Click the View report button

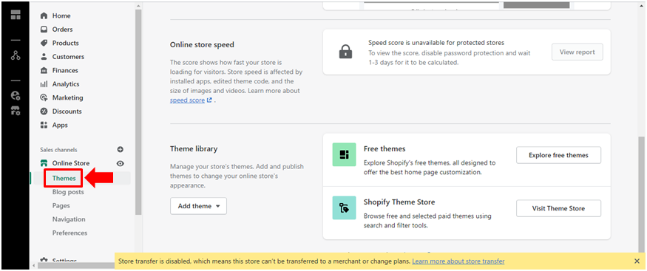pos(577,52)
